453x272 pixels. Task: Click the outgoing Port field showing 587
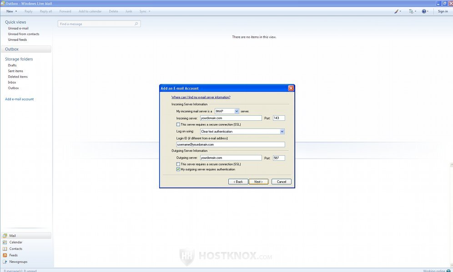point(279,158)
